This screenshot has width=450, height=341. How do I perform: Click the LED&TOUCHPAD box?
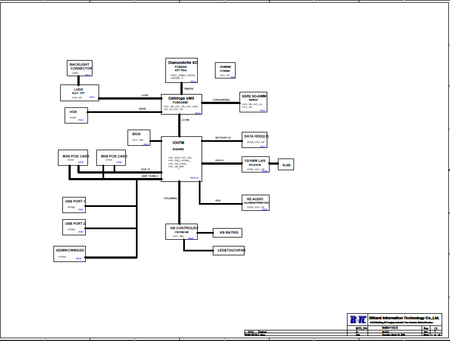point(229,250)
